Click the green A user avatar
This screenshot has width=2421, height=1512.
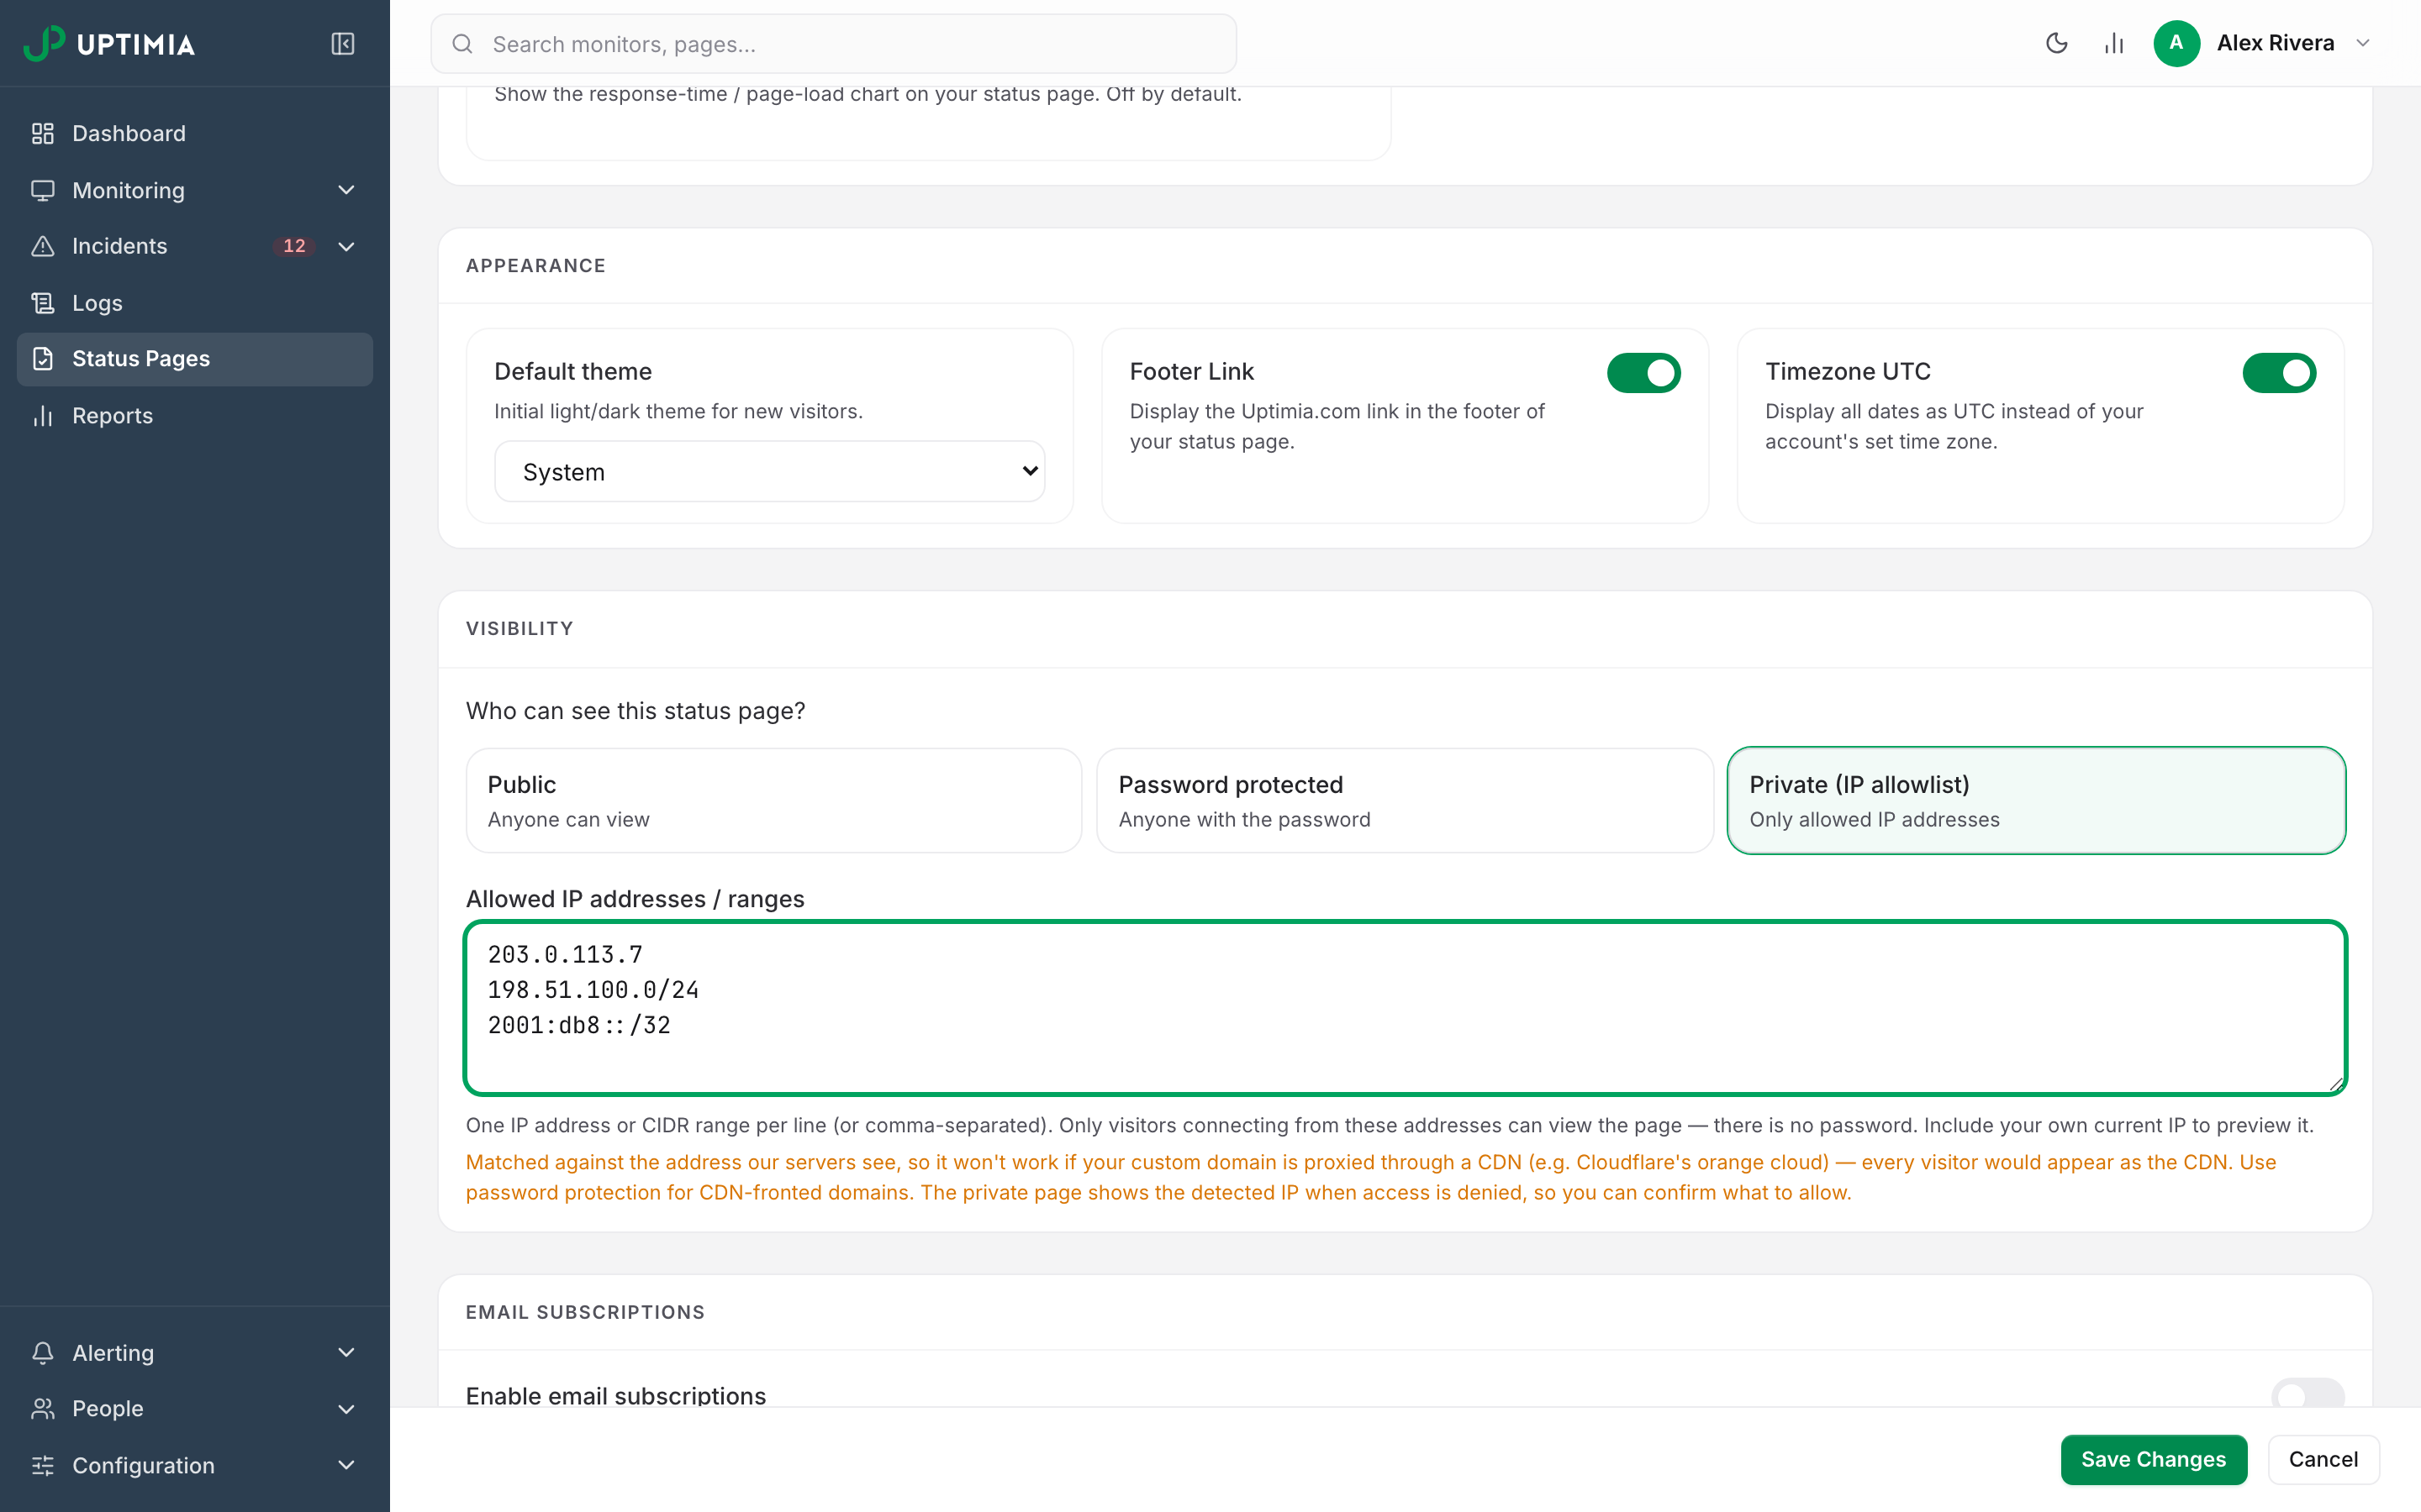(2176, 43)
